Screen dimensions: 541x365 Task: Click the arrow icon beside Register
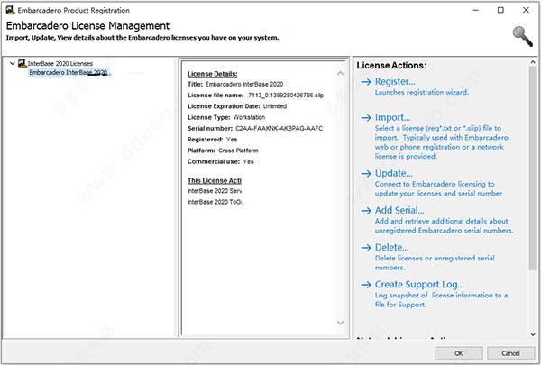(x=366, y=82)
